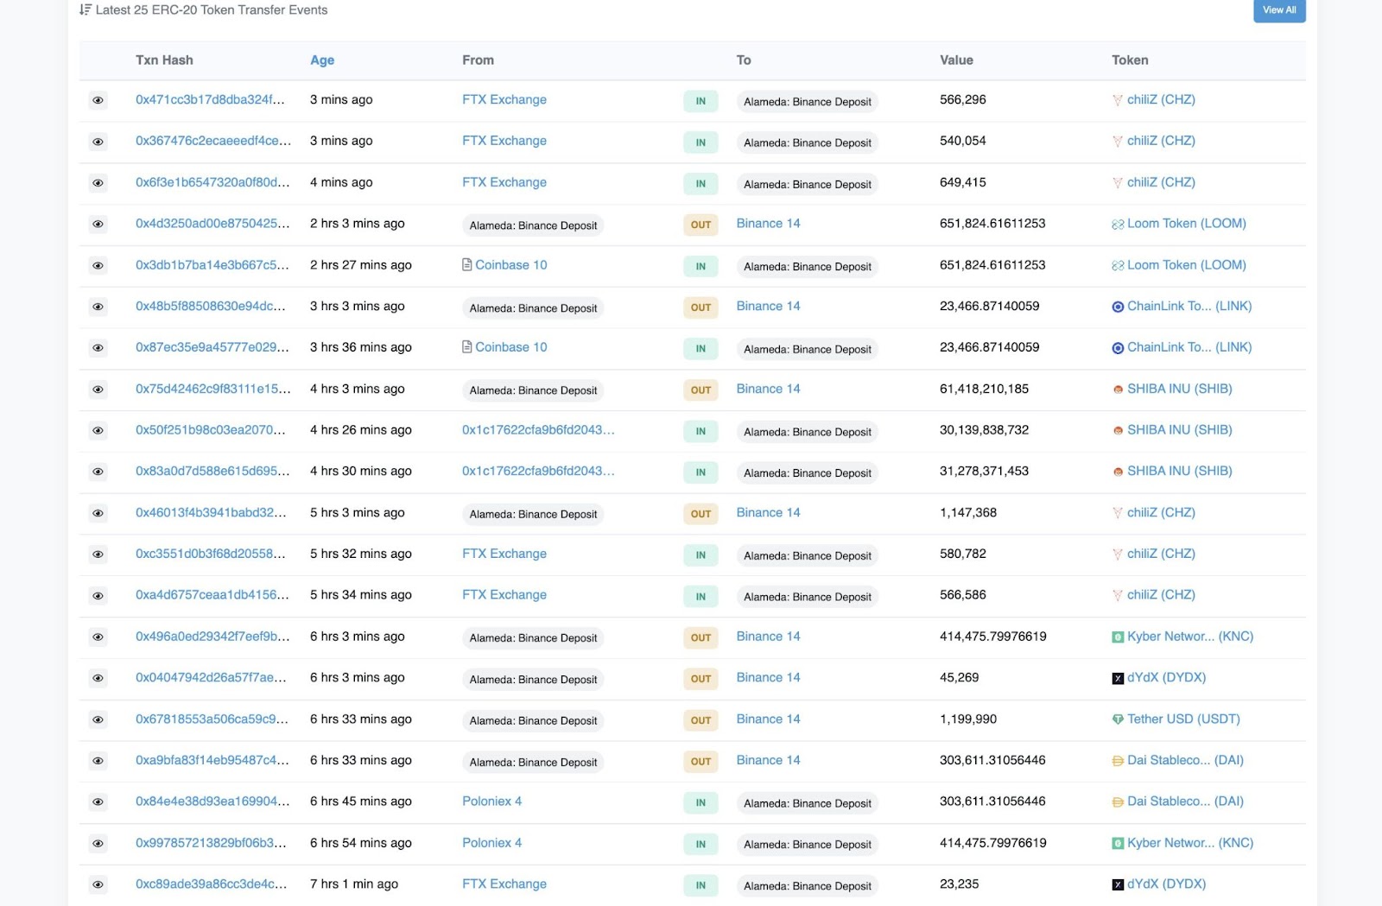Click Tether USD icon in 1,199,990 row
The width and height of the screenshot is (1382, 906).
point(1118,719)
